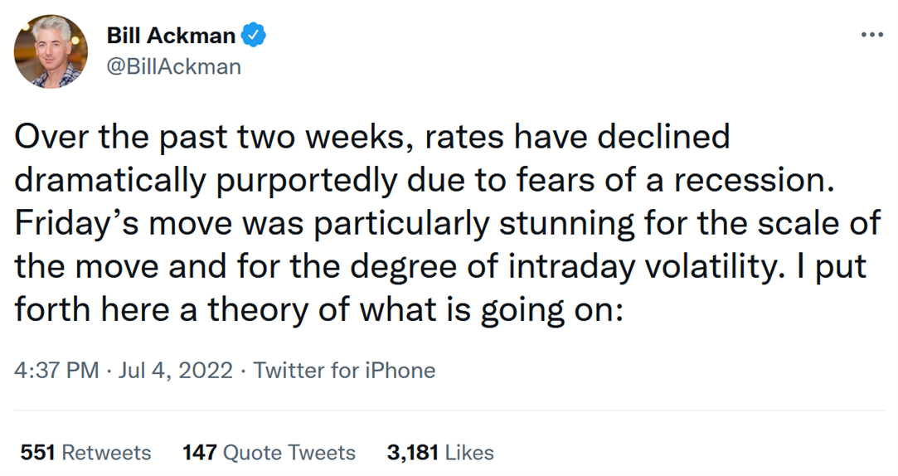Click the 4:37 PM timestamp
The width and height of the screenshot is (898, 476).
tap(56, 370)
